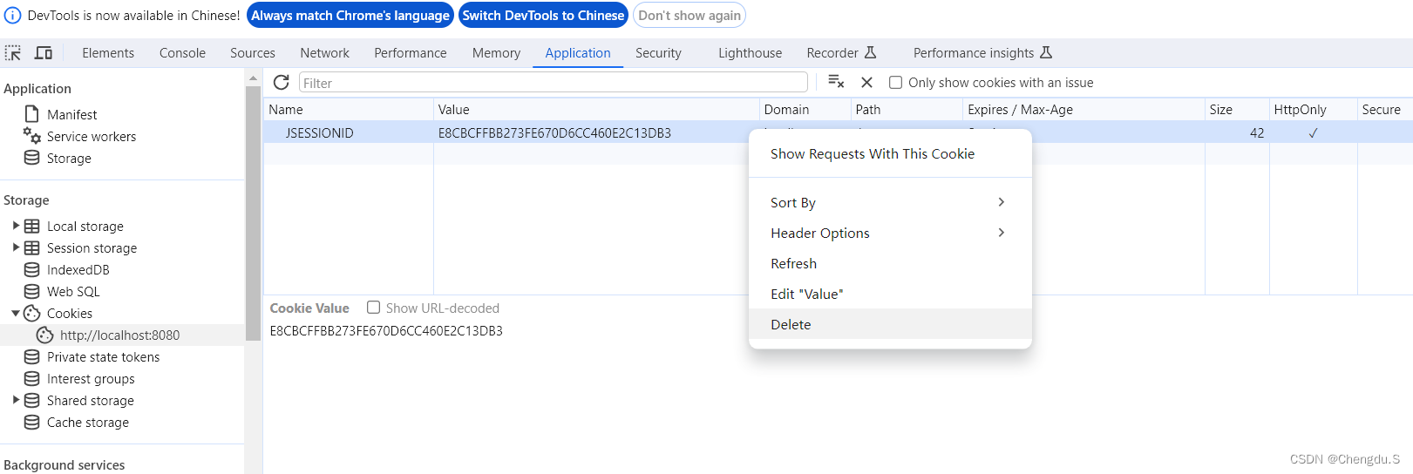
Task: Click the E8CBCFFBB273FE670D6CC460E2C13DB3 value cell
Action: click(x=596, y=132)
